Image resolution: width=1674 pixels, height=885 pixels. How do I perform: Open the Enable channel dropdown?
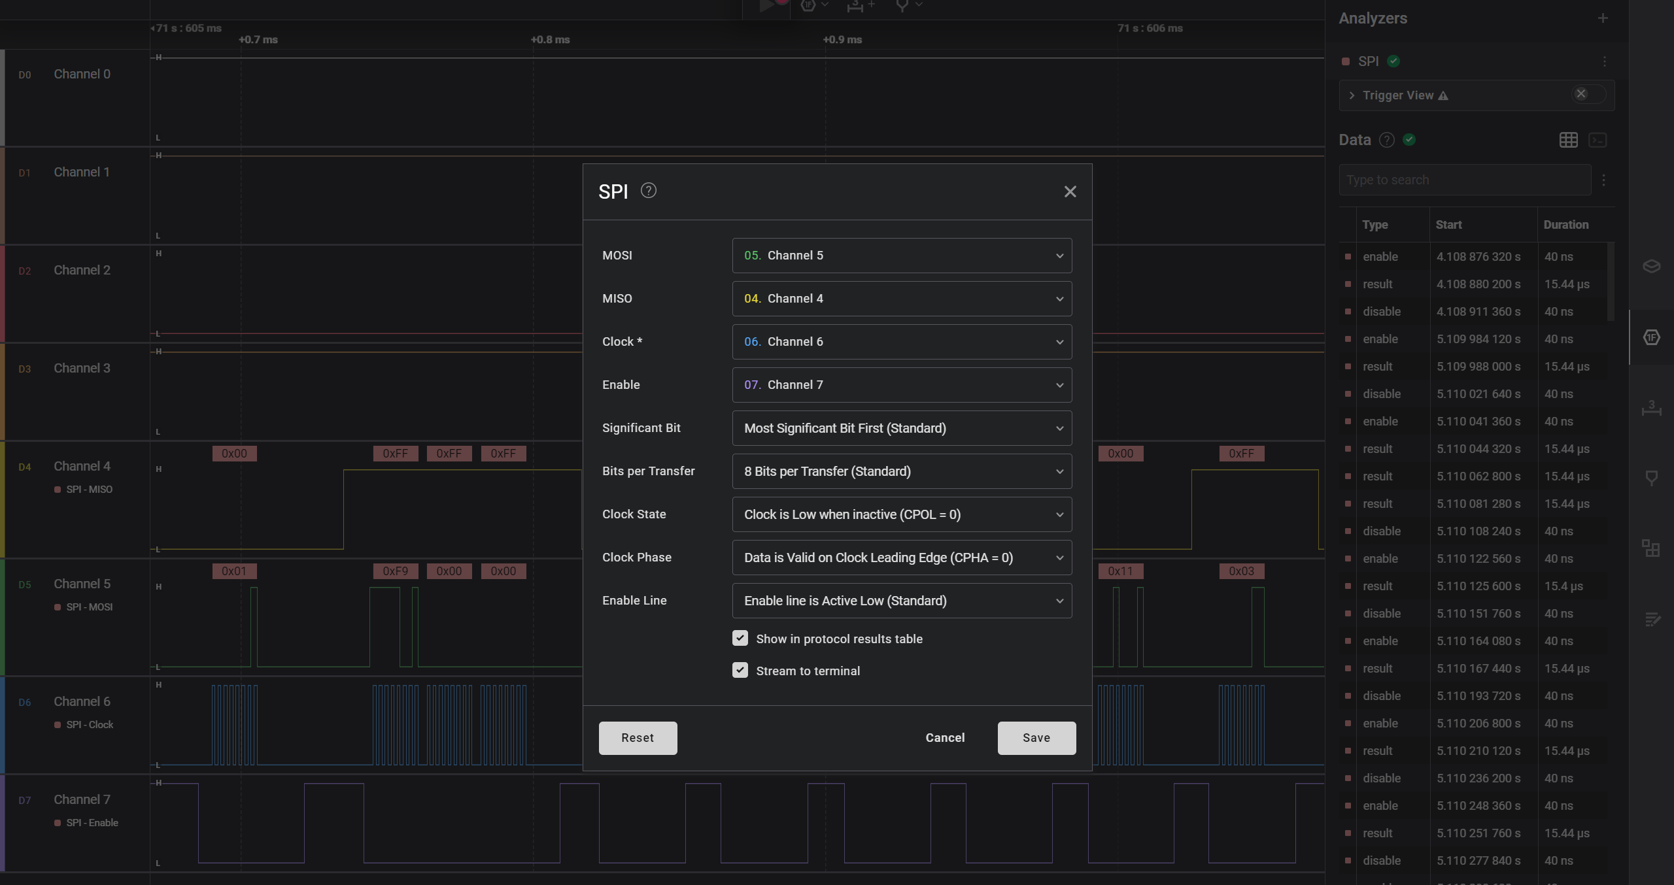(x=902, y=385)
